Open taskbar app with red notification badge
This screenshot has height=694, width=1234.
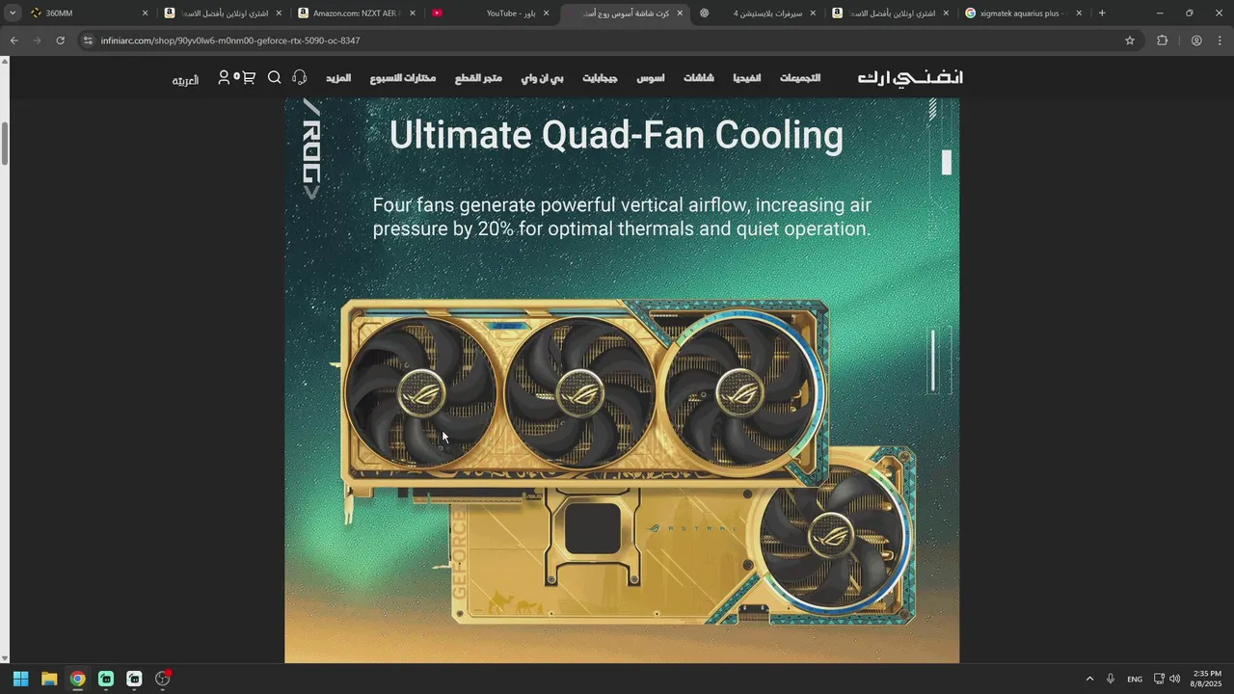pyautogui.click(x=162, y=679)
